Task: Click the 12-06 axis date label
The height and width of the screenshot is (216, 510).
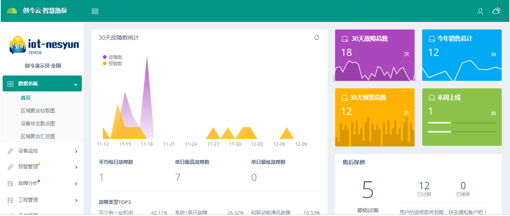Action: pyautogui.click(x=279, y=144)
